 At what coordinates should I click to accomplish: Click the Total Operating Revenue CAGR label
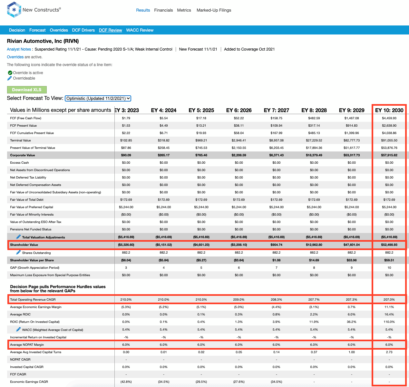tap(33, 300)
